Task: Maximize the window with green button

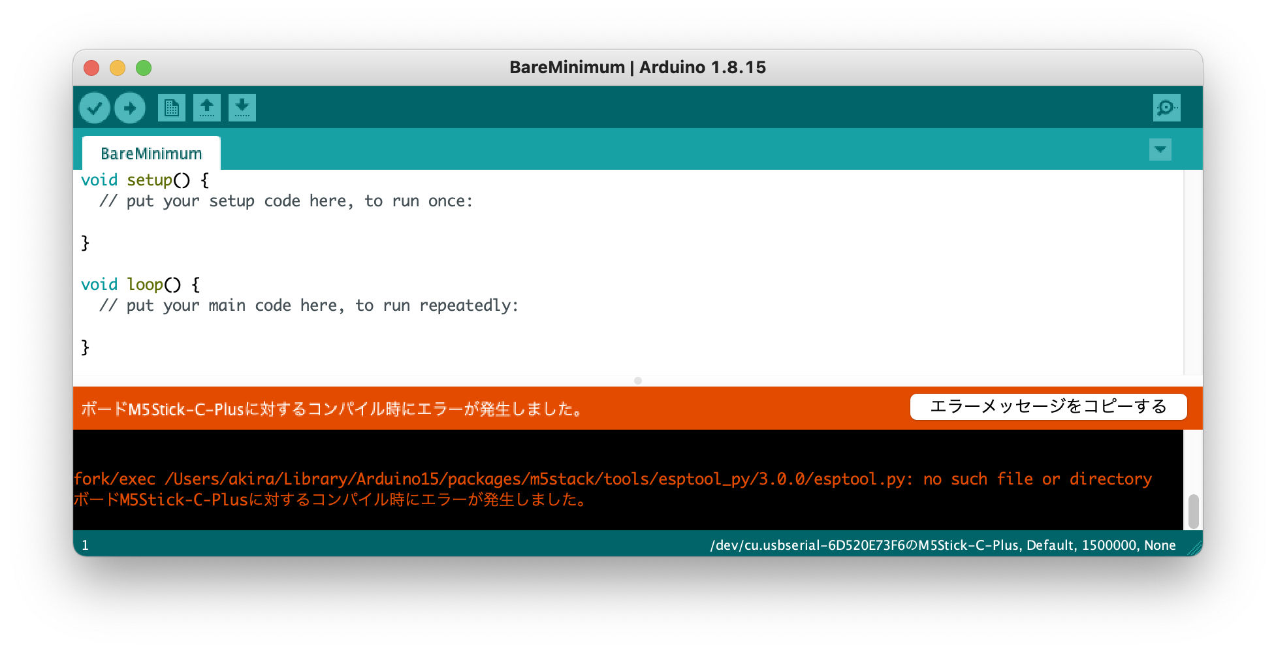Action: (144, 68)
